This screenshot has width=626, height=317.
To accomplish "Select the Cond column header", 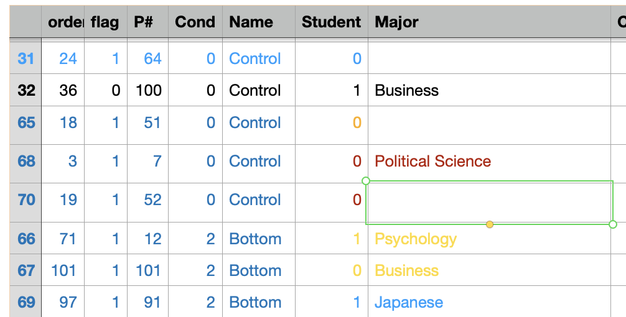I will [195, 22].
